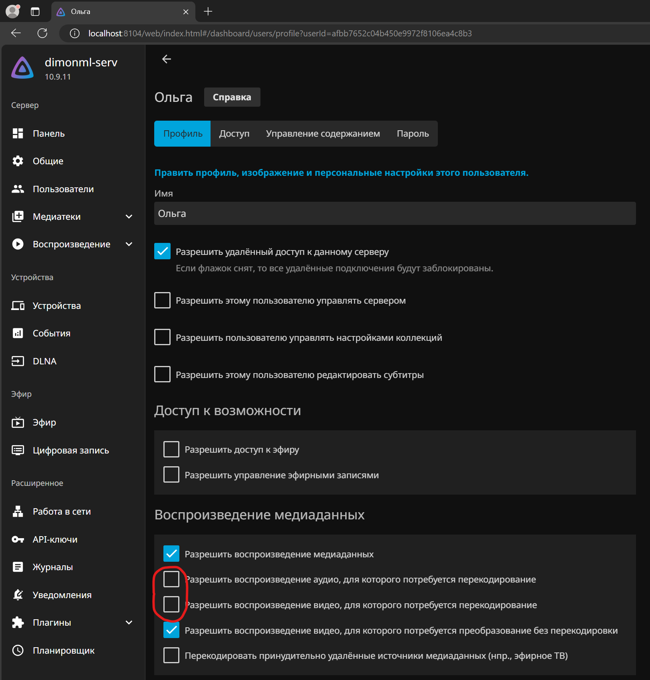
Task: Switch to the Пароль tab
Action: pos(413,133)
